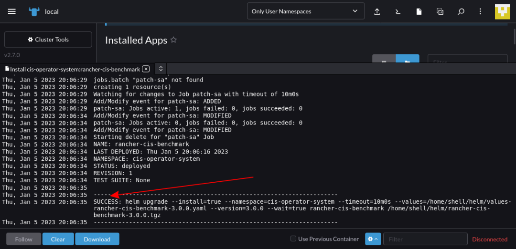Focus the Installed Apps filter field
516x249 pixels.
467,59
